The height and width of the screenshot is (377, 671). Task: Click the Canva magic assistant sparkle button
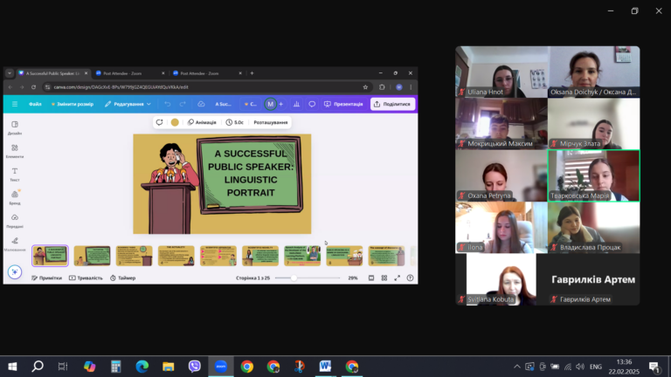15,272
